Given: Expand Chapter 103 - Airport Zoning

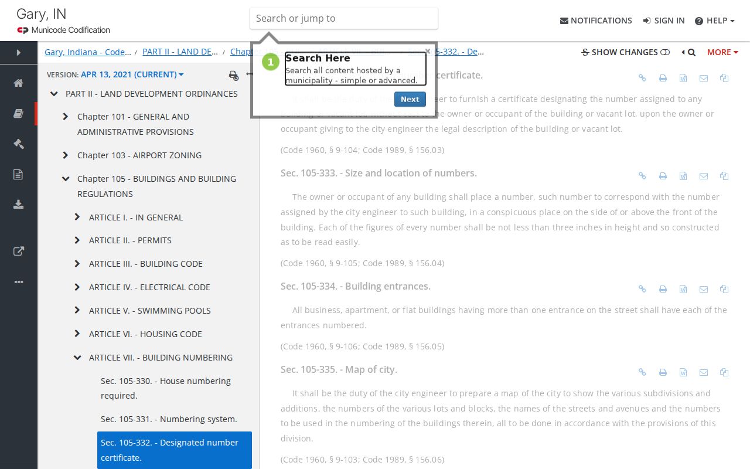Looking at the screenshot, I should [66, 155].
